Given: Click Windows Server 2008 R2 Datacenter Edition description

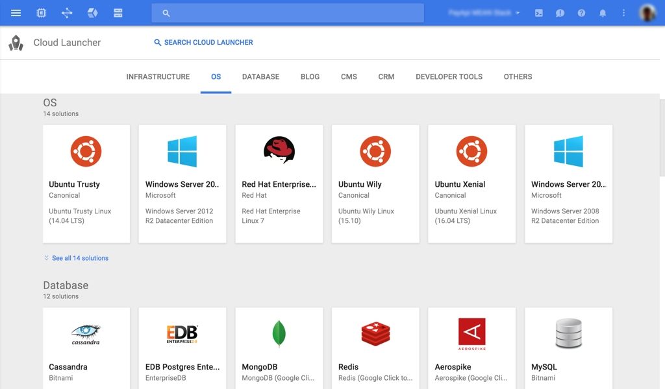Looking at the screenshot, I should (566, 216).
